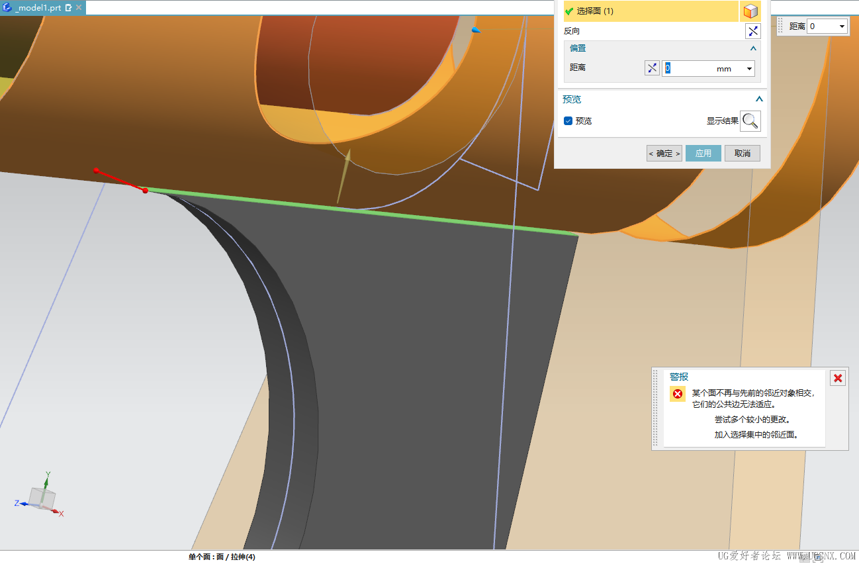Click the reverse icon beside 距离 field
This screenshot has width=859, height=564.
[x=652, y=68]
